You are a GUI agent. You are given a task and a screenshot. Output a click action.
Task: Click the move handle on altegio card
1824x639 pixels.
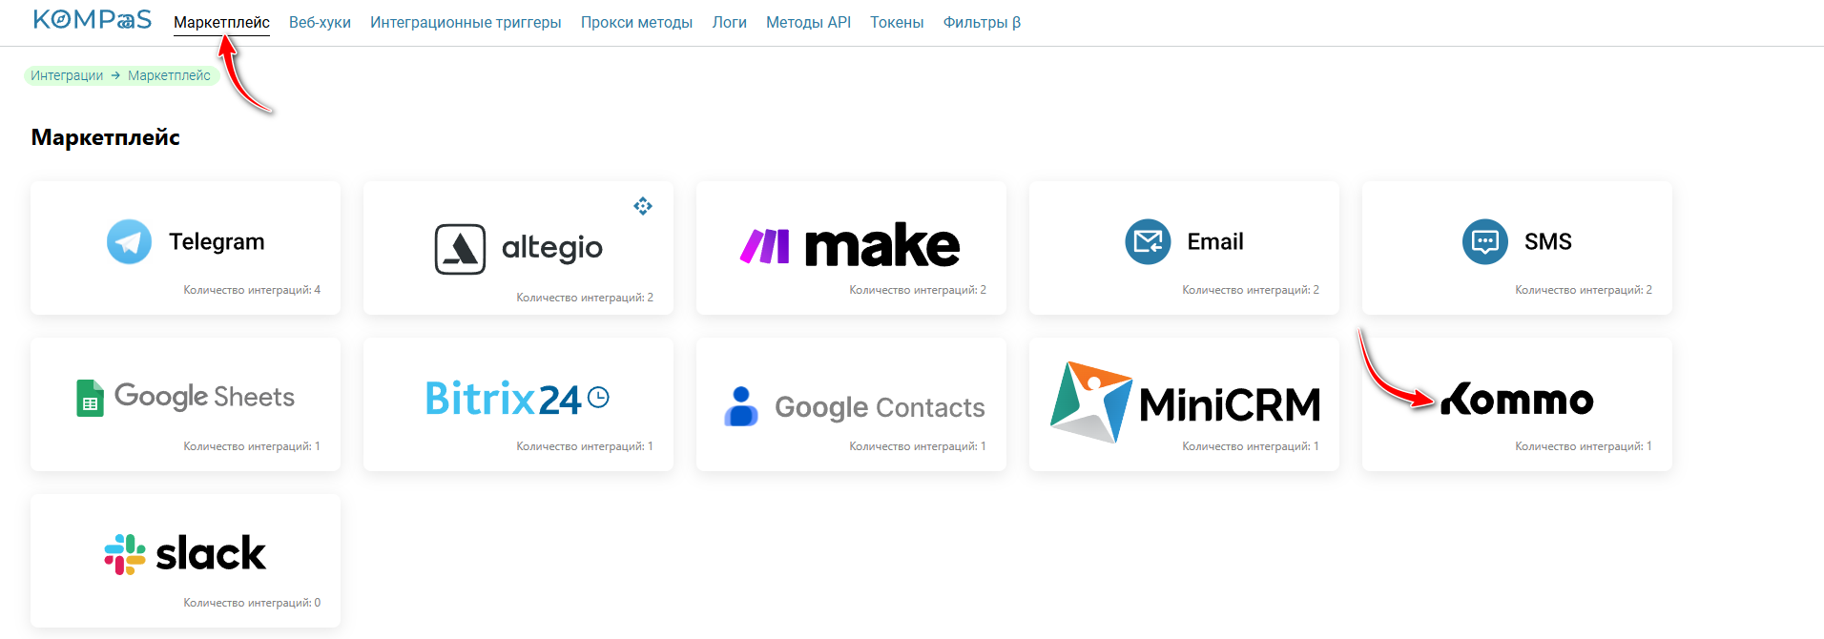pos(643,205)
